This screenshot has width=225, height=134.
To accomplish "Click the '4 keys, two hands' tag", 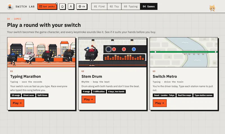I will click(116, 91).
